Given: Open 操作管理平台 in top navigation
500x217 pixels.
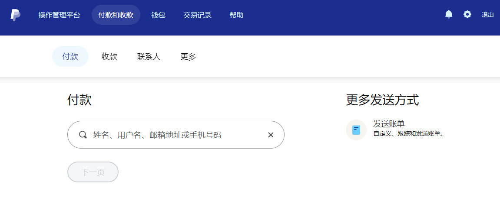Looking at the screenshot, I should click(60, 15).
